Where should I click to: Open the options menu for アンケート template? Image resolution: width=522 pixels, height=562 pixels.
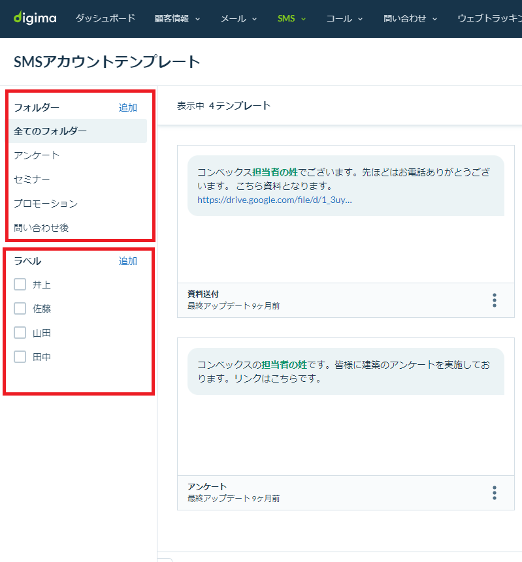(x=495, y=493)
